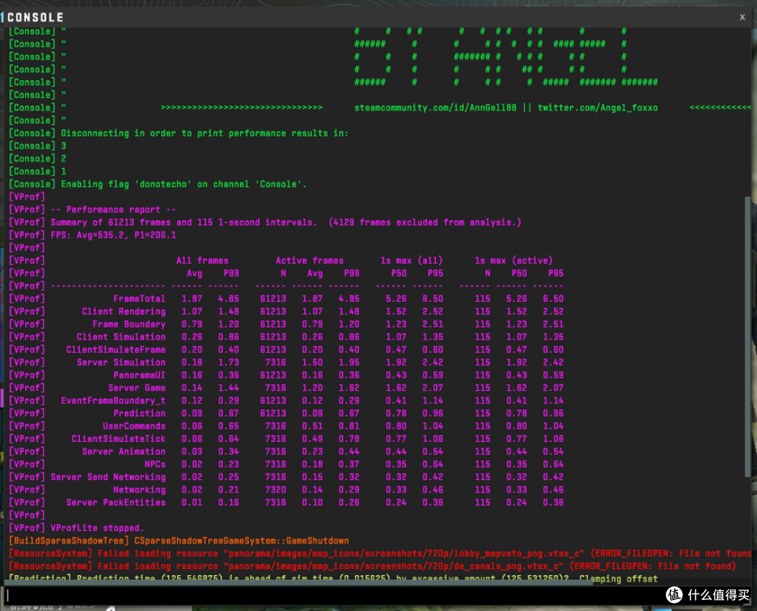The width and height of the screenshot is (757, 611).
Task: Click the Server Send Networking row label
Action: (108, 477)
